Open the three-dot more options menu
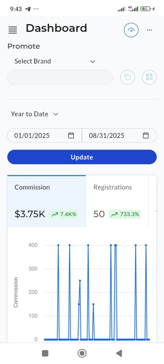 tap(150, 30)
